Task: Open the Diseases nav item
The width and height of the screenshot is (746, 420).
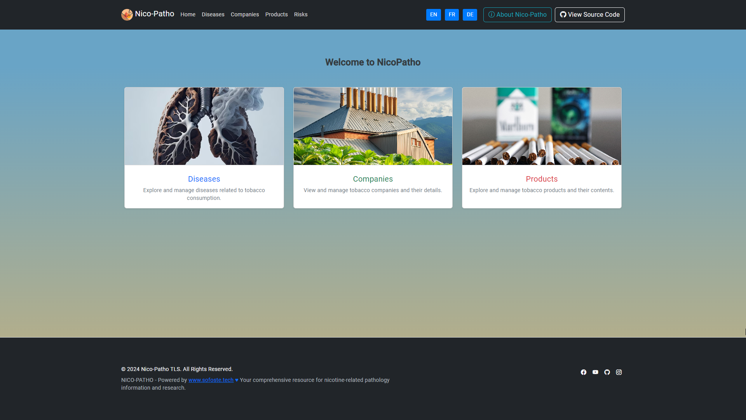Action: 213,15
